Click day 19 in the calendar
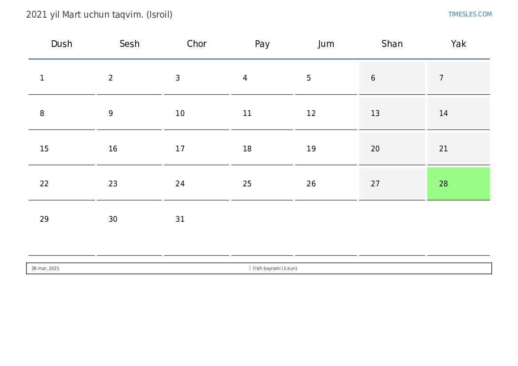The height and width of the screenshot is (366, 518). pyautogui.click(x=326, y=149)
